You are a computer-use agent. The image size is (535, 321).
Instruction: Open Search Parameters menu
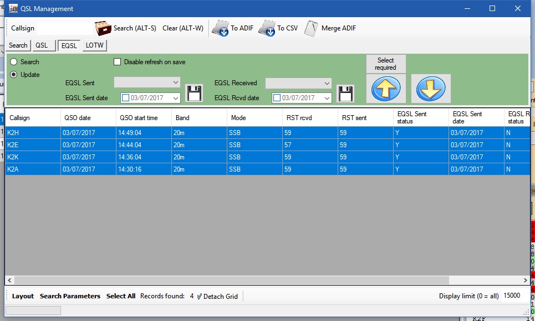70,296
